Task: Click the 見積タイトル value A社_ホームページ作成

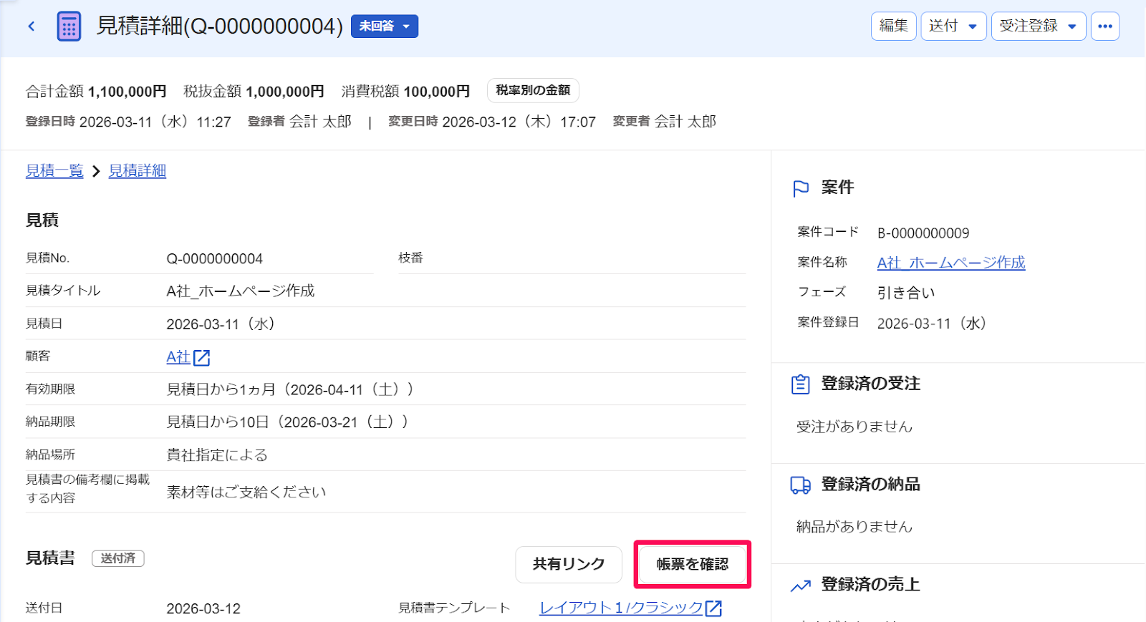Action: pos(241,291)
